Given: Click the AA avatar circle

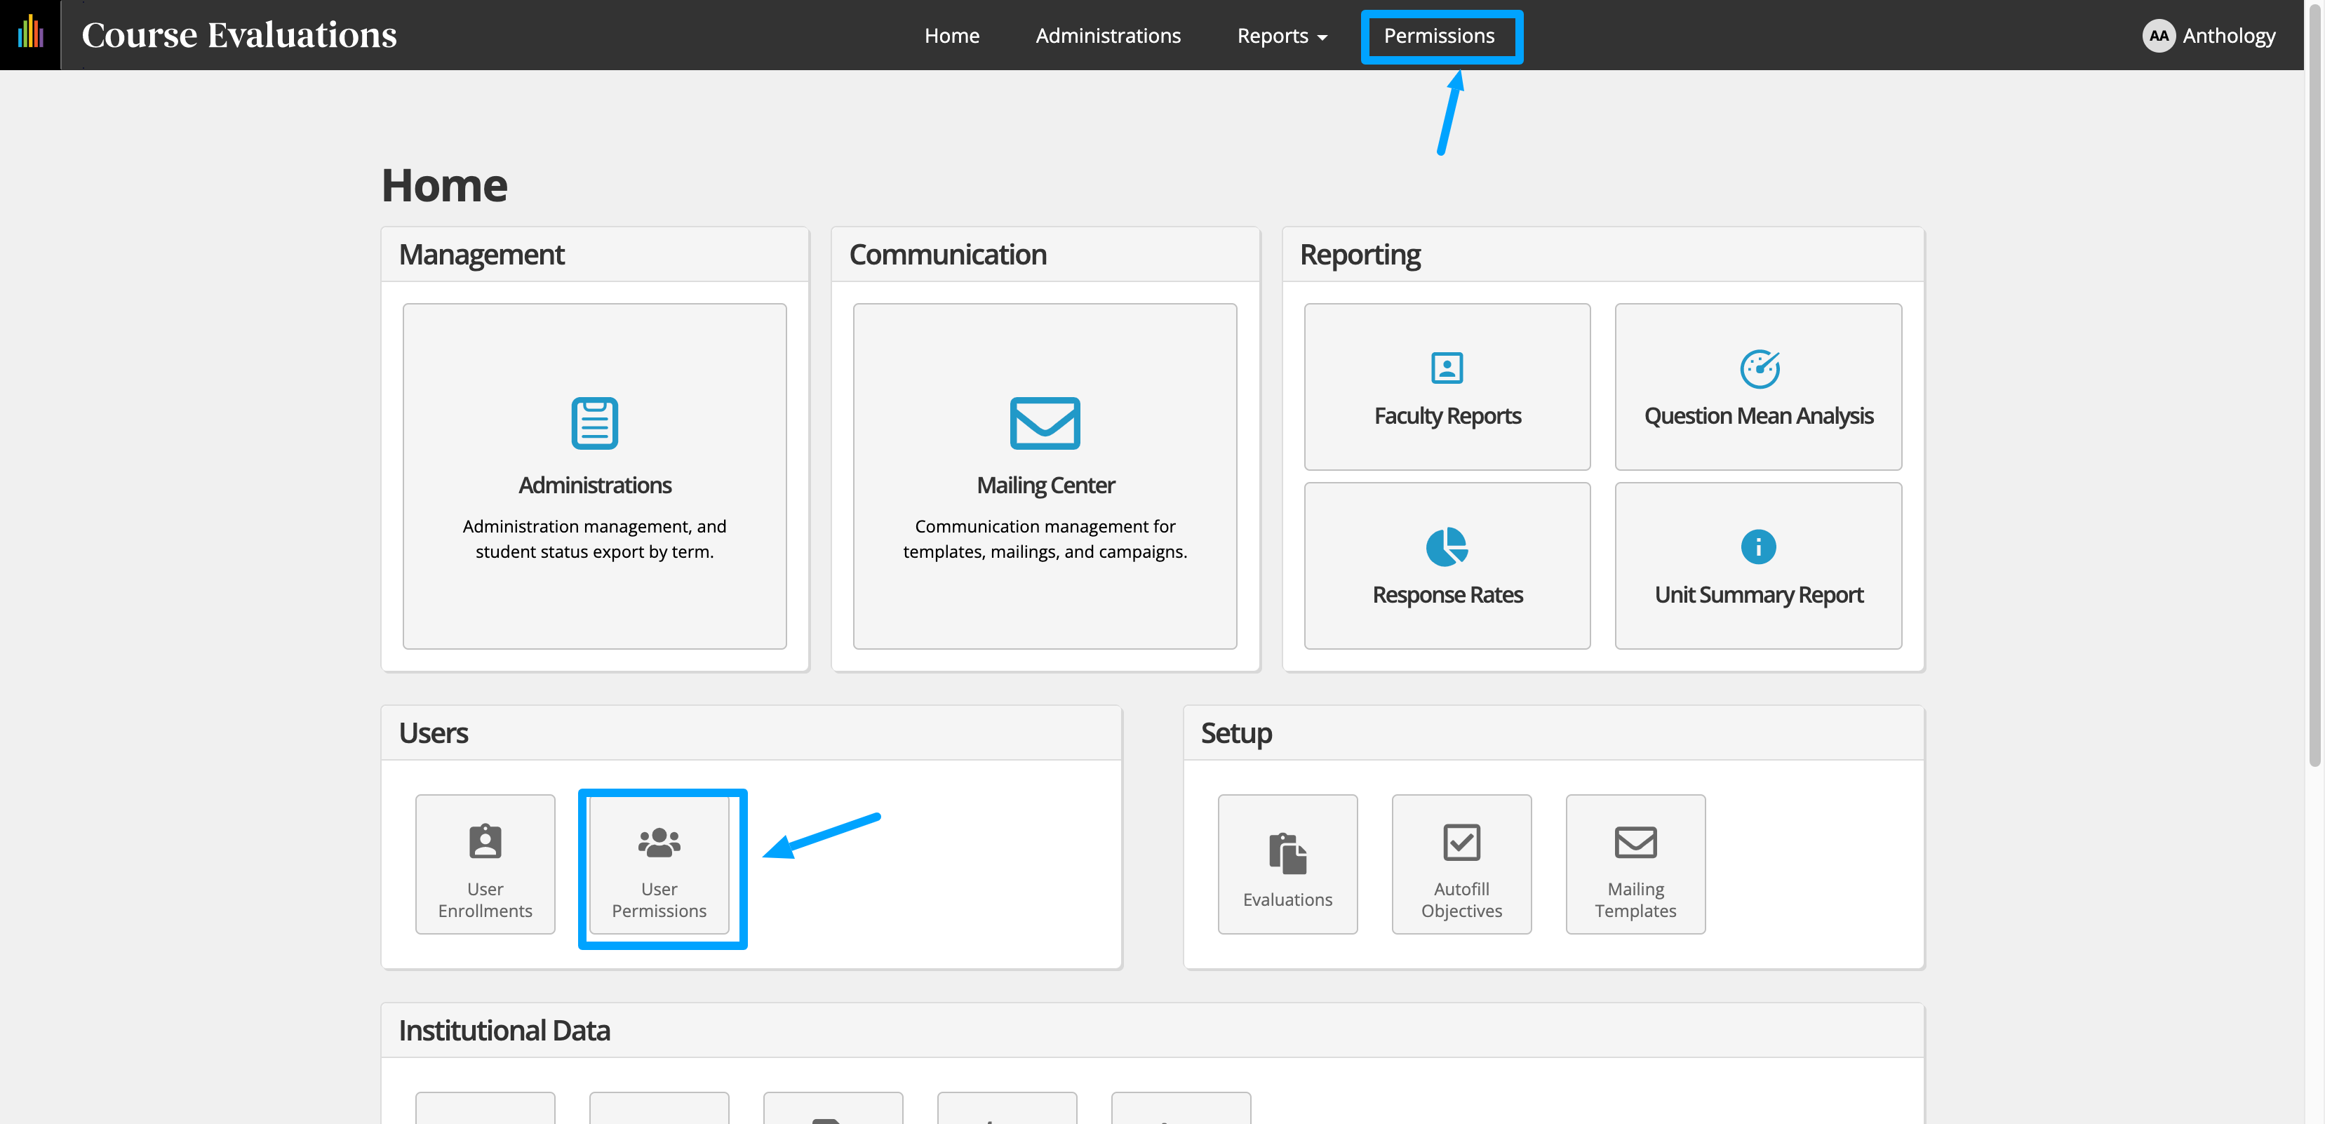Looking at the screenshot, I should pyautogui.click(x=2158, y=35).
